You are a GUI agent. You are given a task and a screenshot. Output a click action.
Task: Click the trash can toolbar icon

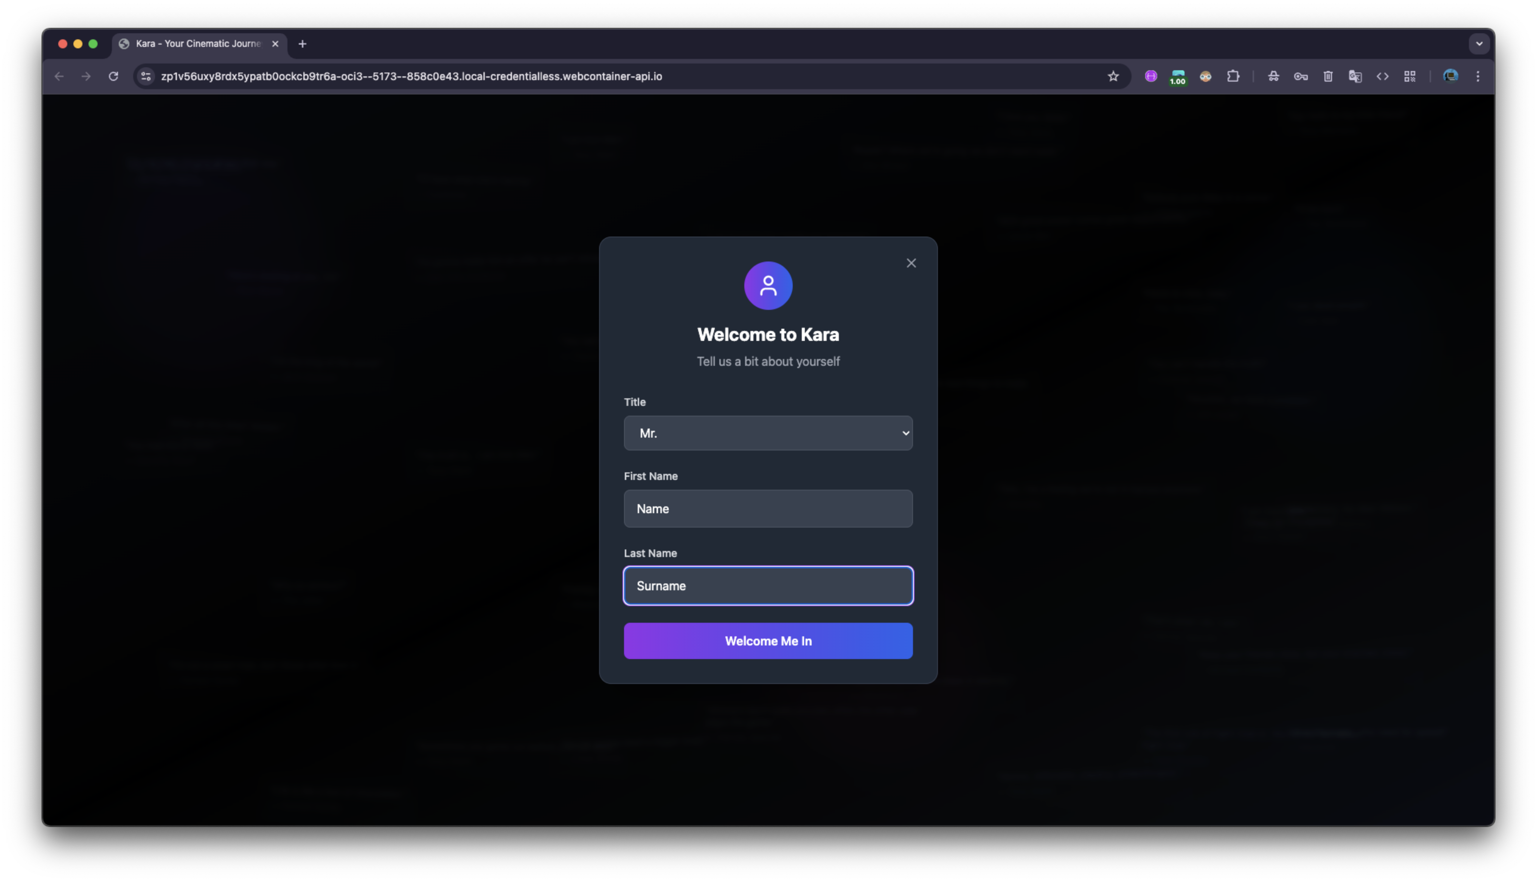click(x=1328, y=76)
